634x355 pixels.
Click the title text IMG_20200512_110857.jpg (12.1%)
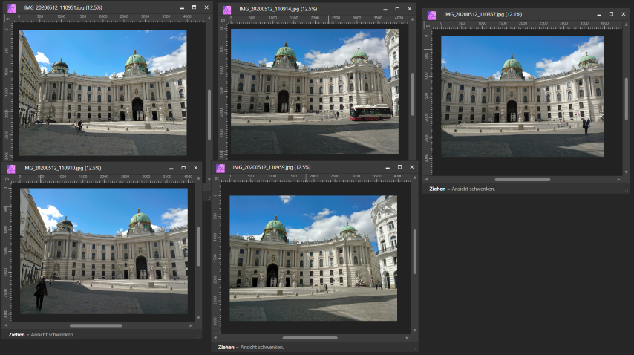[483, 14]
